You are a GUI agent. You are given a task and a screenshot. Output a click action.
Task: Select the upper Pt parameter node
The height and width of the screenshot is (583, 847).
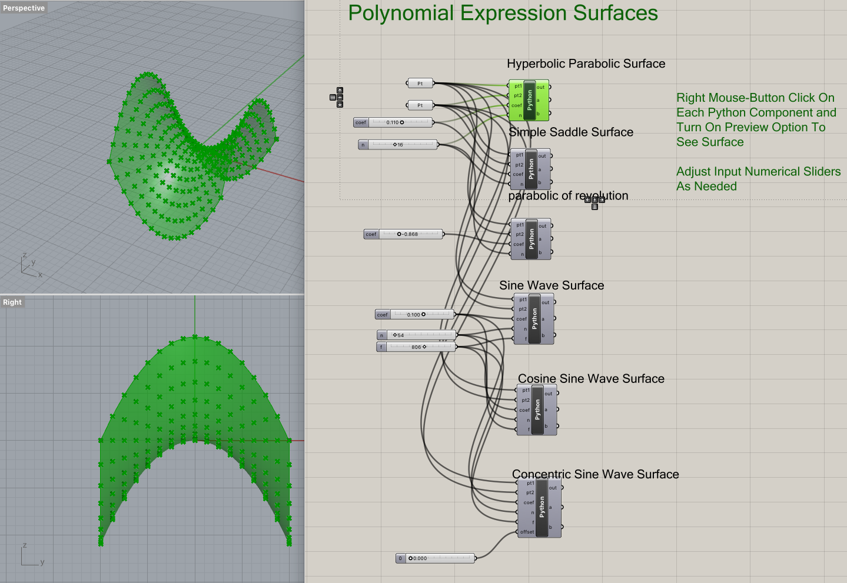point(420,84)
